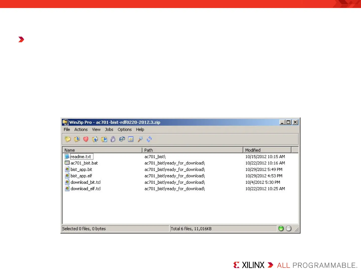
Task: Click the readme.txt file icon
Action: pos(67,157)
